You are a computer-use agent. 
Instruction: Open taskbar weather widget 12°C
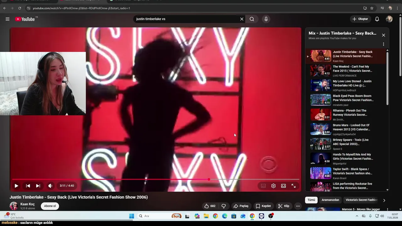coord(14,216)
